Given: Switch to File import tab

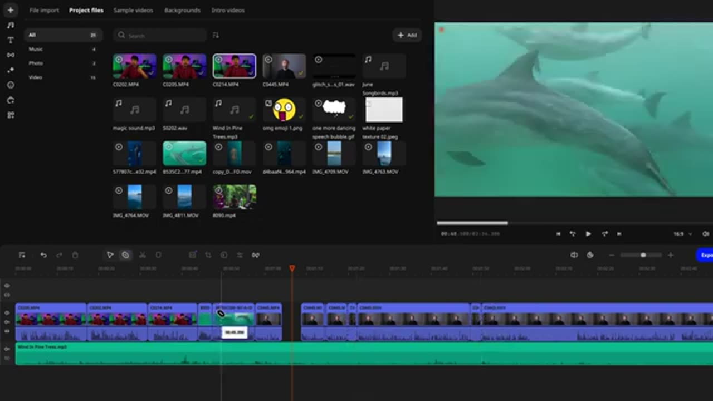Looking at the screenshot, I should pyautogui.click(x=44, y=11).
